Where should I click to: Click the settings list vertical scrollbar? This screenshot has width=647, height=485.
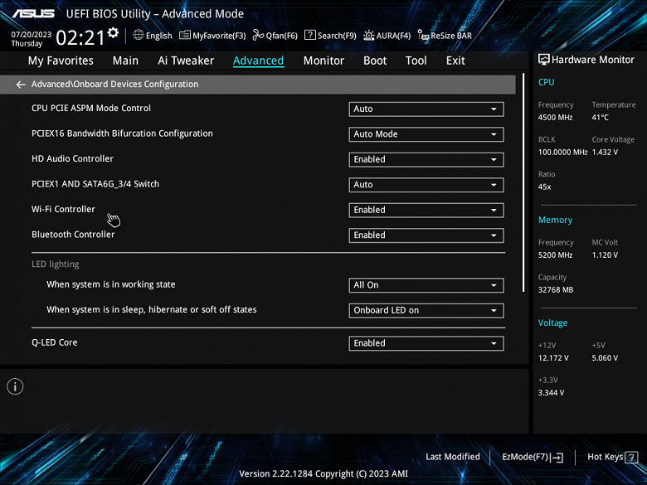pos(523,182)
